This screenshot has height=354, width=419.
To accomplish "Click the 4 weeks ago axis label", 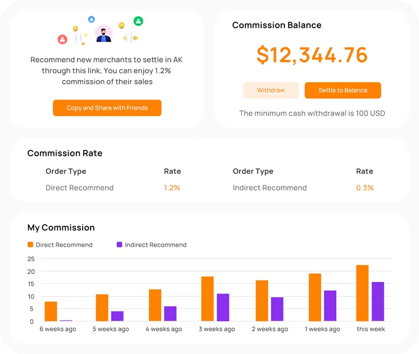I will point(164,329).
